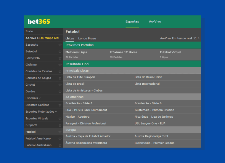The height and width of the screenshot is (163, 225).
Task: Open Paraguai - Division Profesional
Action: (x=86, y=123)
